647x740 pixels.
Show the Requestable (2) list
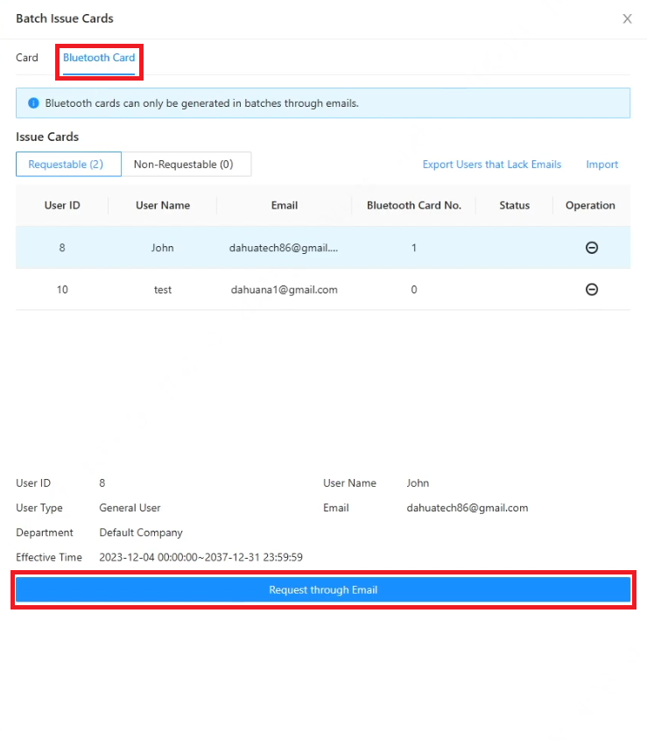click(68, 165)
